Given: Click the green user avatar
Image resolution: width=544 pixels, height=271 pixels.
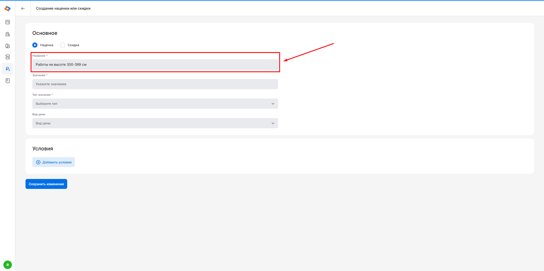Looking at the screenshot, I should pos(8,265).
